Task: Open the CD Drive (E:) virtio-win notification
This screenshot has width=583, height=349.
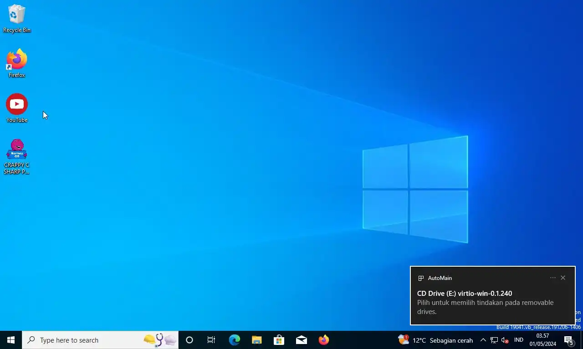Action: [x=493, y=296]
